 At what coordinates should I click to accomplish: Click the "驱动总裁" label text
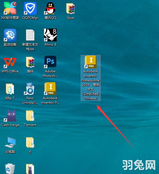click(10, 45)
